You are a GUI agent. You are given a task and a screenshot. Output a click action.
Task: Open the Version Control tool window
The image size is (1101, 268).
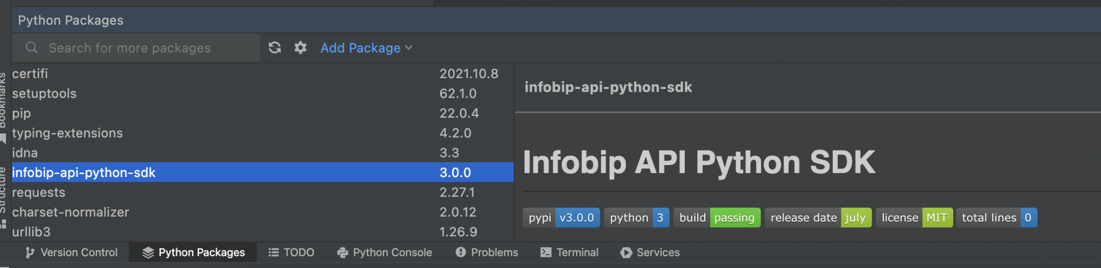click(x=72, y=252)
